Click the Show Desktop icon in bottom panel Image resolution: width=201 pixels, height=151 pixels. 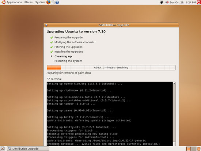[x=3, y=148]
